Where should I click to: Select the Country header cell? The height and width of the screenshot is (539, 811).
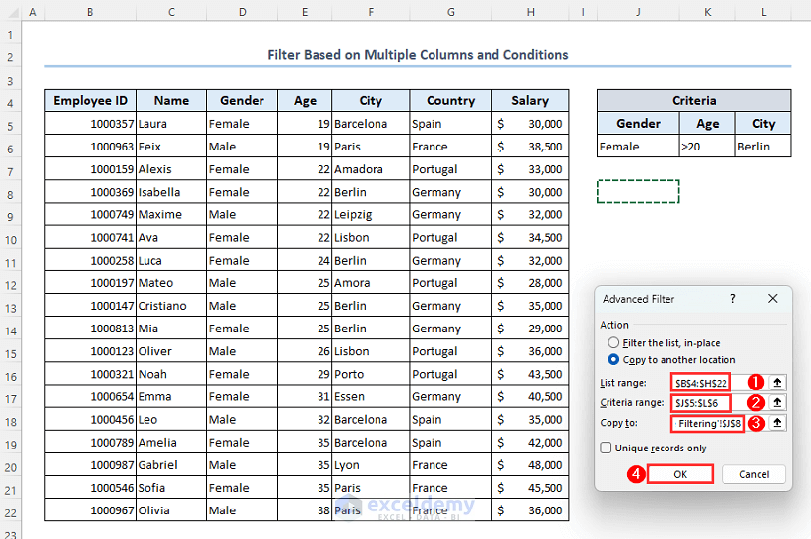(450, 101)
